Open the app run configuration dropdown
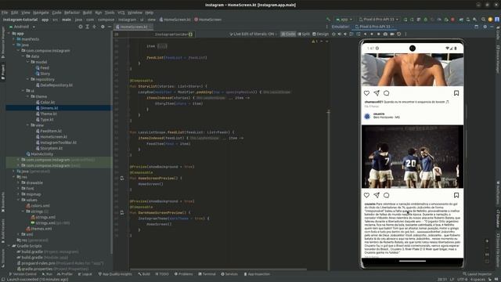The image size is (501, 282). click(x=344, y=20)
